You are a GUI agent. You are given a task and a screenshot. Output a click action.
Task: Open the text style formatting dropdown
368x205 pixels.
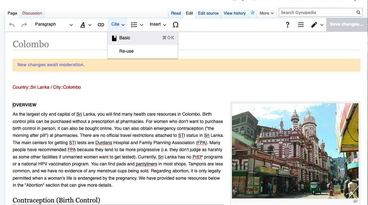coord(85,25)
